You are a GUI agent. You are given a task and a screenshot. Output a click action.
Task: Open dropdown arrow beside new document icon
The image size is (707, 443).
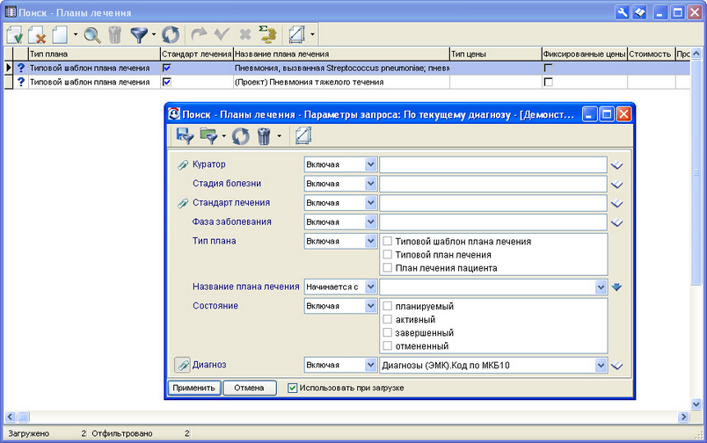tap(76, 34)
